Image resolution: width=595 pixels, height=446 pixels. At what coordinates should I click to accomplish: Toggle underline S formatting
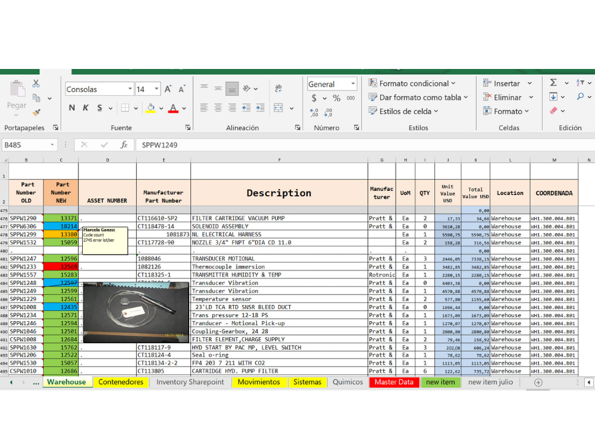(x=99, y=108)
